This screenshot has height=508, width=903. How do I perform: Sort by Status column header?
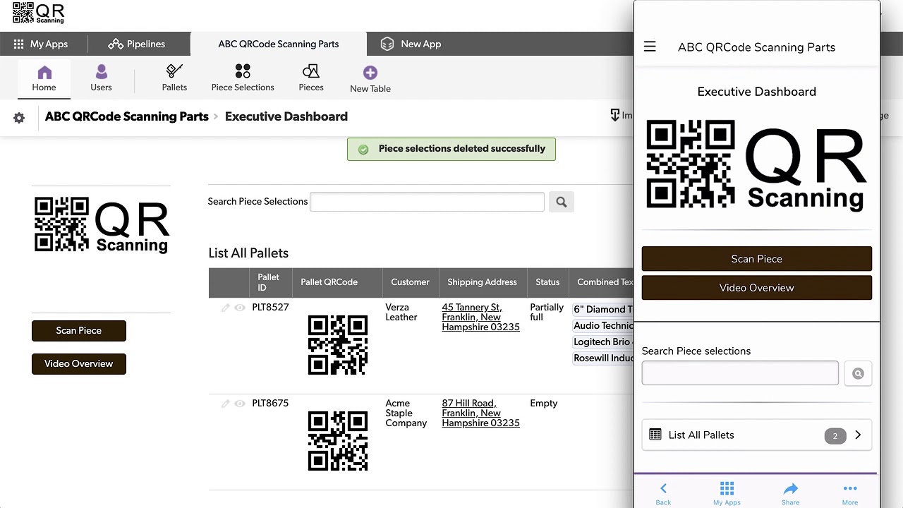click(x=547, y=282)
